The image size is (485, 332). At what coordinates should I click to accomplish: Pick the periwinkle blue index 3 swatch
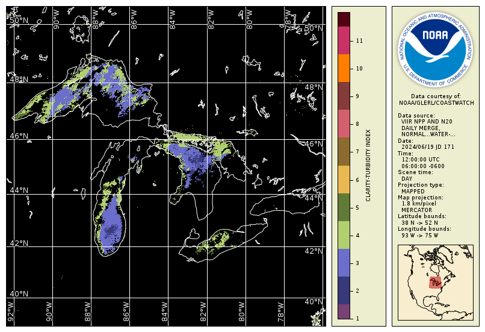click(x=344, y=263)
